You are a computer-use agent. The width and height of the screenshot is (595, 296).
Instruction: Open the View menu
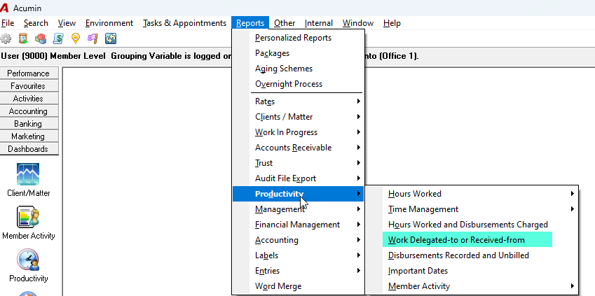[67, 23]
